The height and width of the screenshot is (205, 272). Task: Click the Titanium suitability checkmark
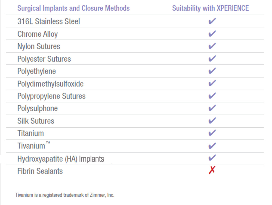pyautogui.click(x=212, y=133)
